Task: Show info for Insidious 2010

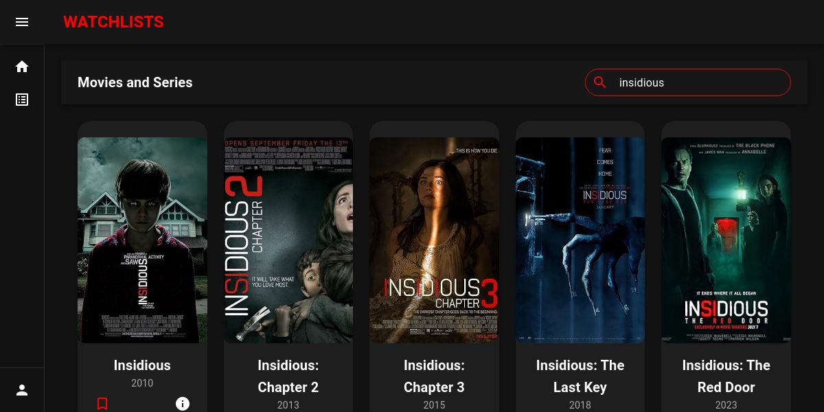Action: tap(183, 404)
